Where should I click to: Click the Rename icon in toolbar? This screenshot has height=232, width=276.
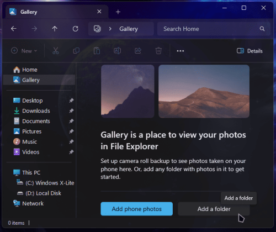tap(118, 51)
